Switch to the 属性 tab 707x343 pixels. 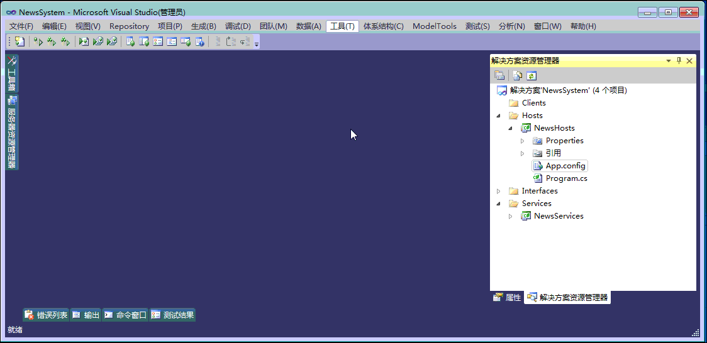tap(507, 298)
